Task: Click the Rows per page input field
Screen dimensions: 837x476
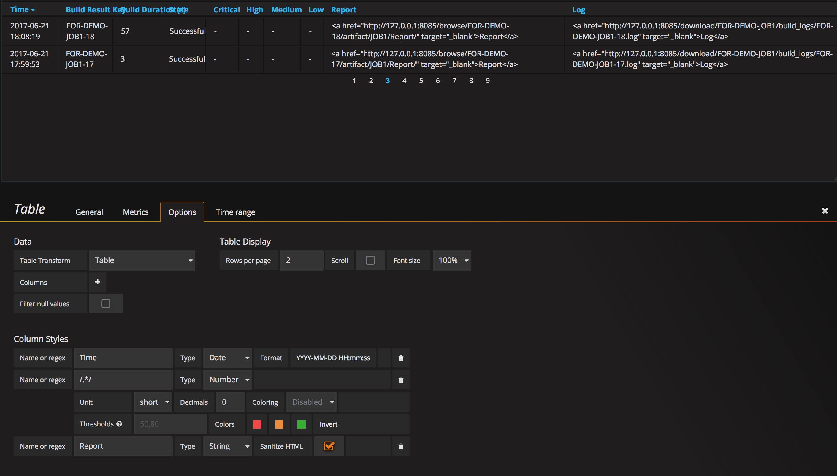Action: click(301, 260)
